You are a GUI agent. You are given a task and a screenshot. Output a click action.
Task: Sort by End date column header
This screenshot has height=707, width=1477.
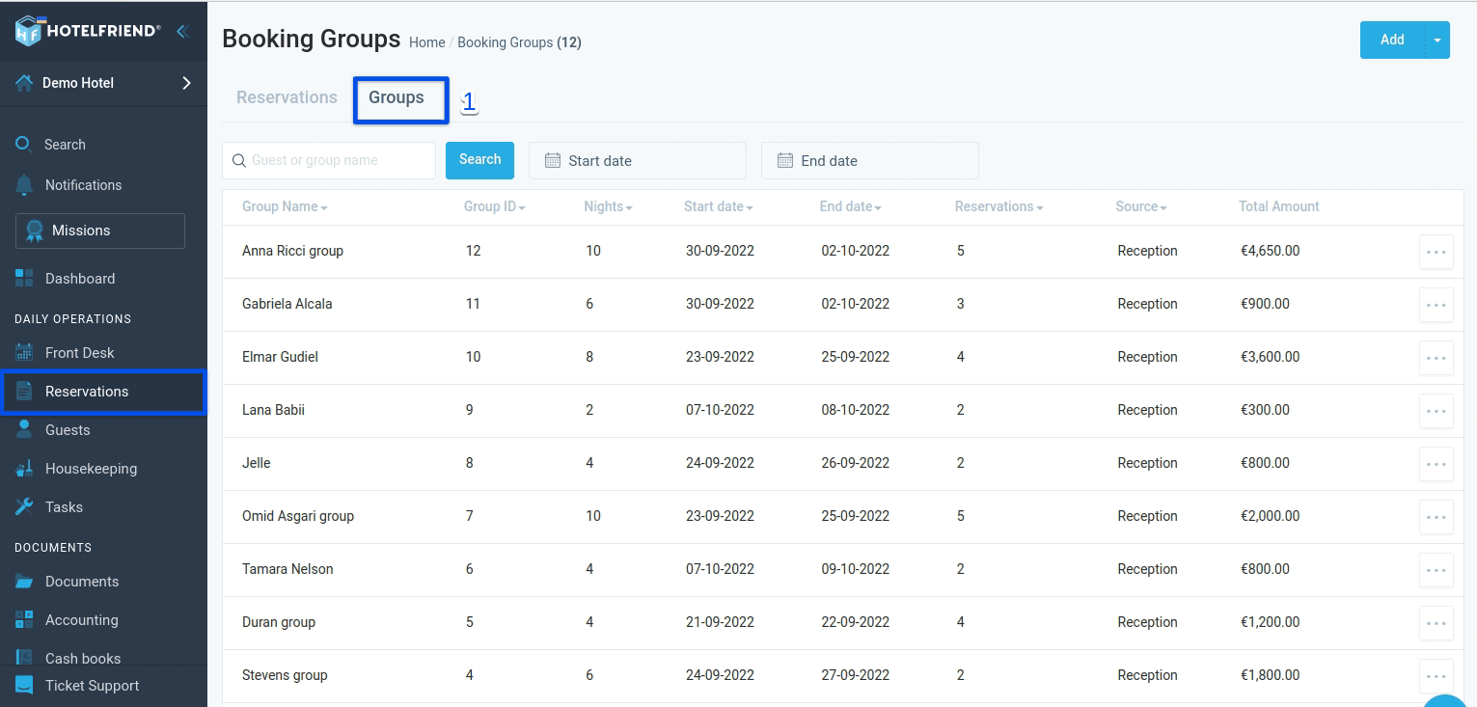850,206
